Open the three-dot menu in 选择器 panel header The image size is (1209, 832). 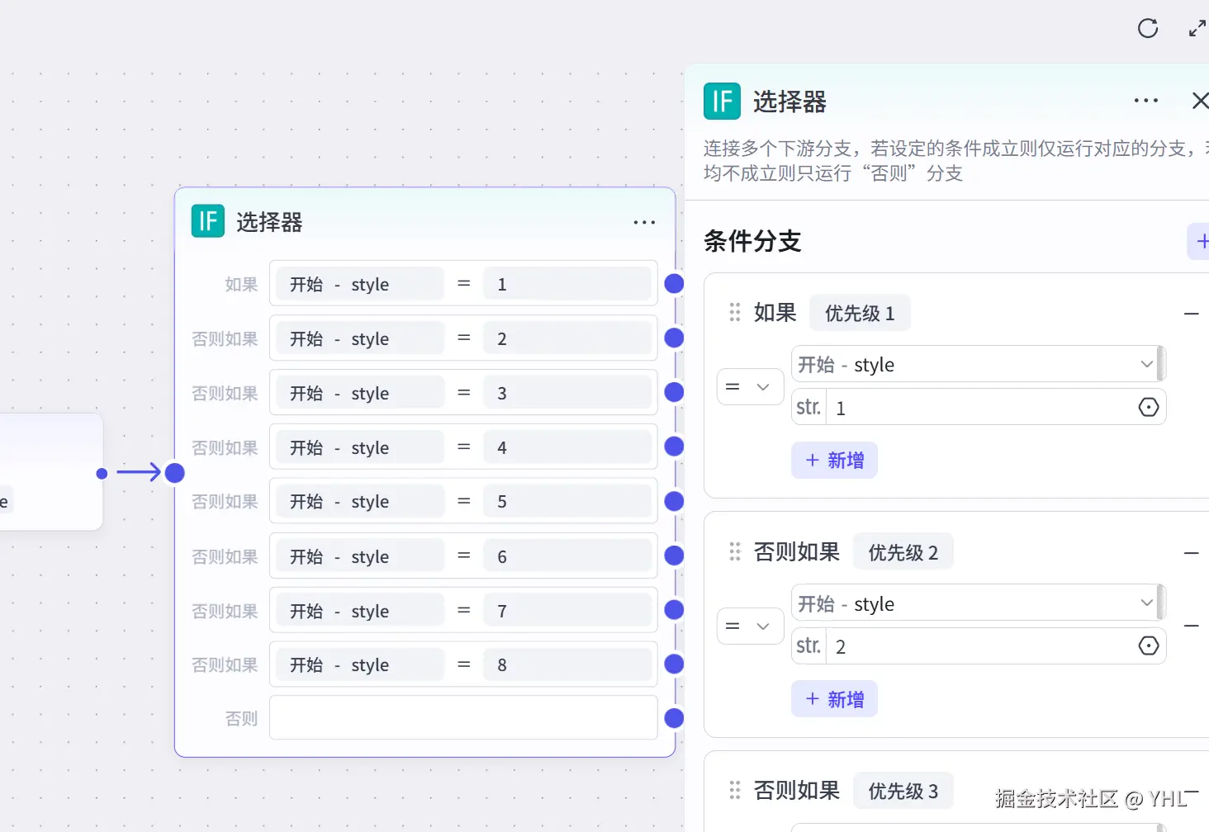coord(1146,101)
